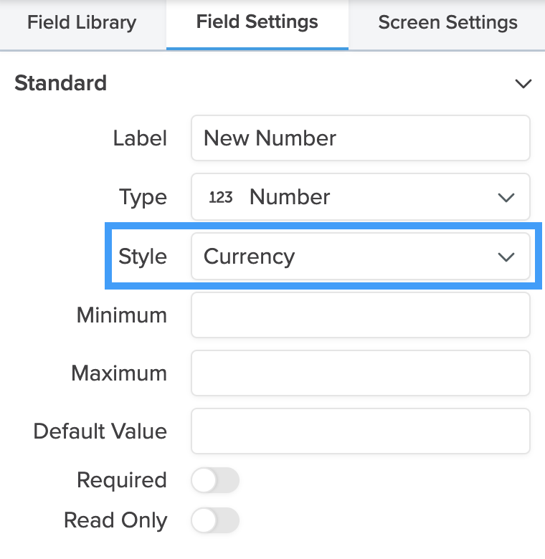Click the Required label text
The height and width of the screenshot is (559, 545).
point(122,480)
